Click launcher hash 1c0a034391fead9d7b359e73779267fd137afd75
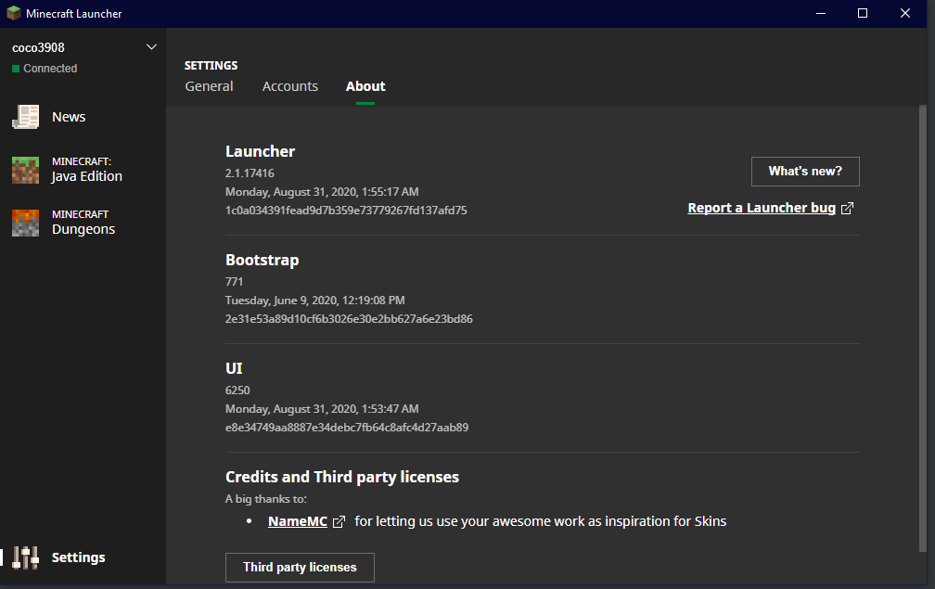Screen dimensions: 935x589 346,211
